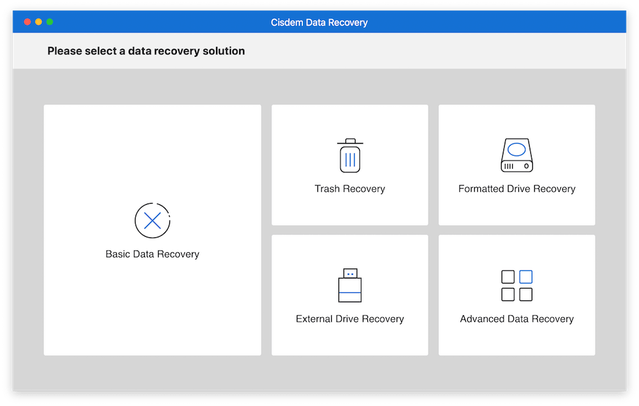Image resolution: width=639 pixels, height=406 pixels.
Task: Click the USB stick icon above External Drive Recovery
Action: pyautogui.click(x=350, y=285)
